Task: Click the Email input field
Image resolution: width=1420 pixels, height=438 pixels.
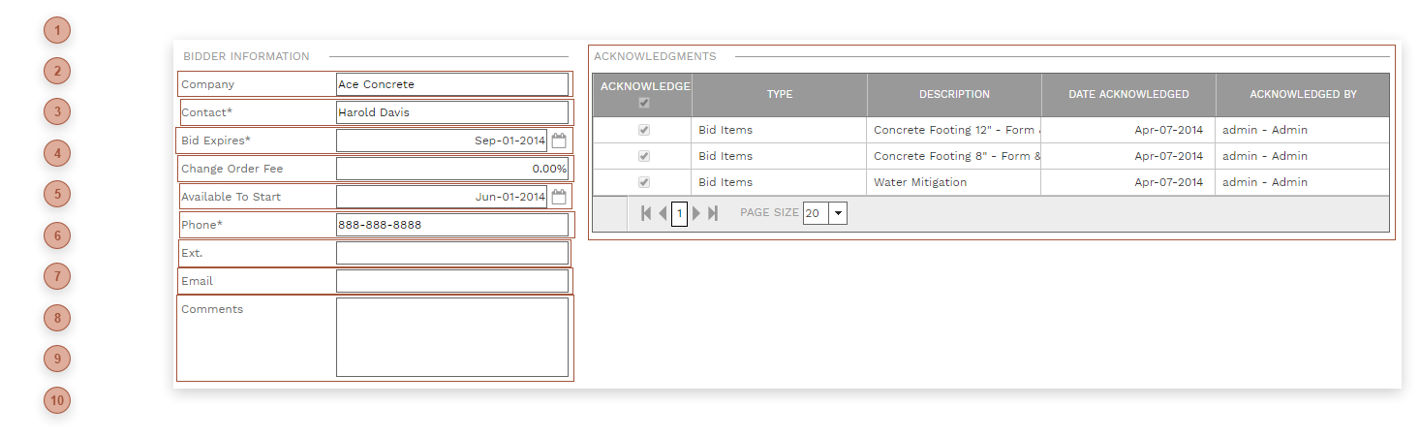Action: coord(451,281)
